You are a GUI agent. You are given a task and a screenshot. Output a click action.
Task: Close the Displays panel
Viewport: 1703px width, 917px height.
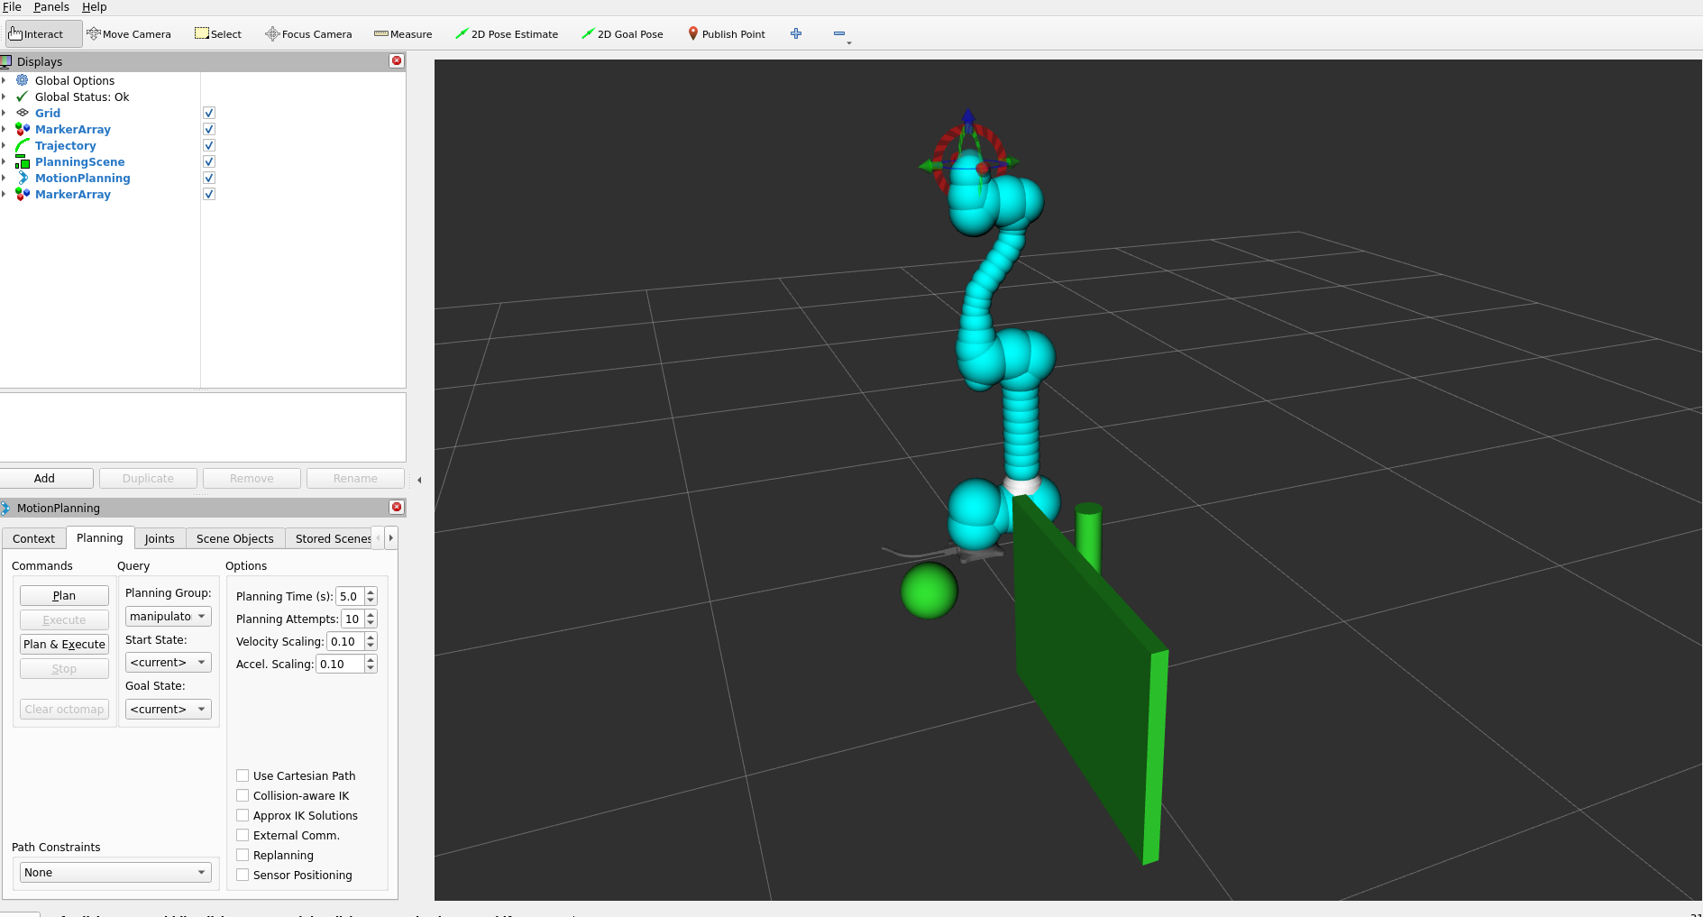(396, 60)
